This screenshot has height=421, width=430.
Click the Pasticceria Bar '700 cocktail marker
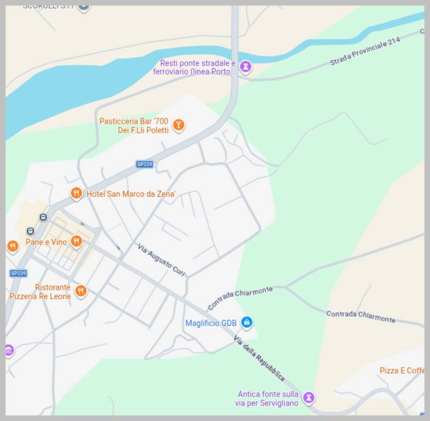[179, 125]
